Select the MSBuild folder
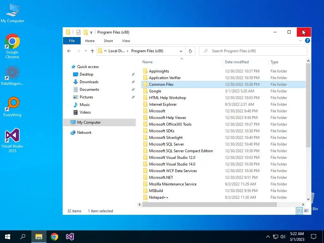Viewport: 324px width, 243px height. coord(223,191)
